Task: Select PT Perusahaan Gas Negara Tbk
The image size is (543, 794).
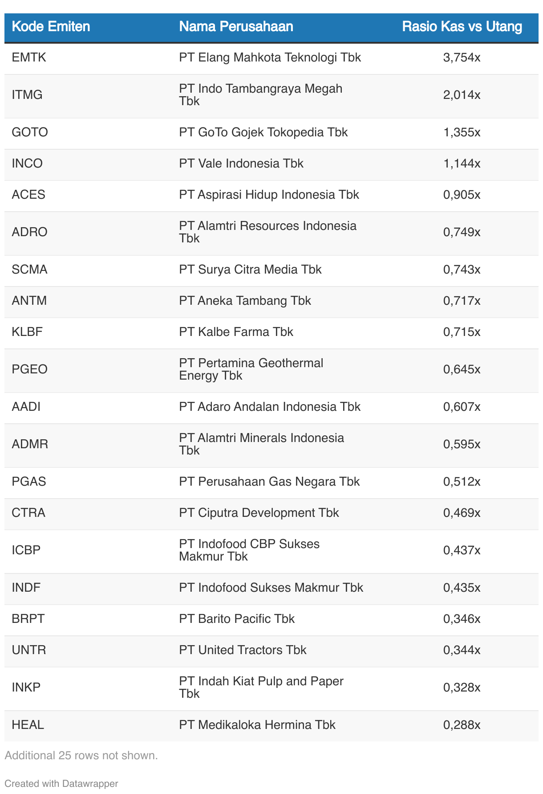Action: 269,482
